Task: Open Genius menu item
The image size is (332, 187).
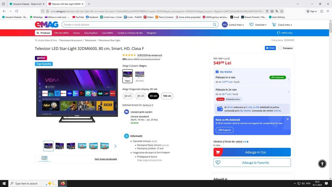Action: (x=76, y=33)
